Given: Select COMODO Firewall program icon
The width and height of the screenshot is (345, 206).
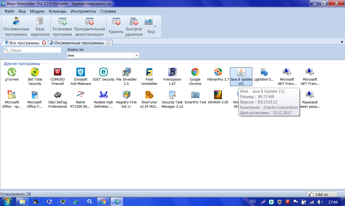Looking at the screenshot, I should pyautogui.click(x=57, y=77).
